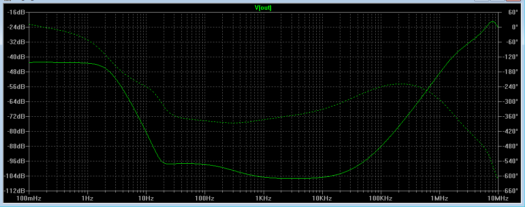This screenshot has width=525, height=207.
Task: Click the -600° phase axis label
Action: (510, 176)
